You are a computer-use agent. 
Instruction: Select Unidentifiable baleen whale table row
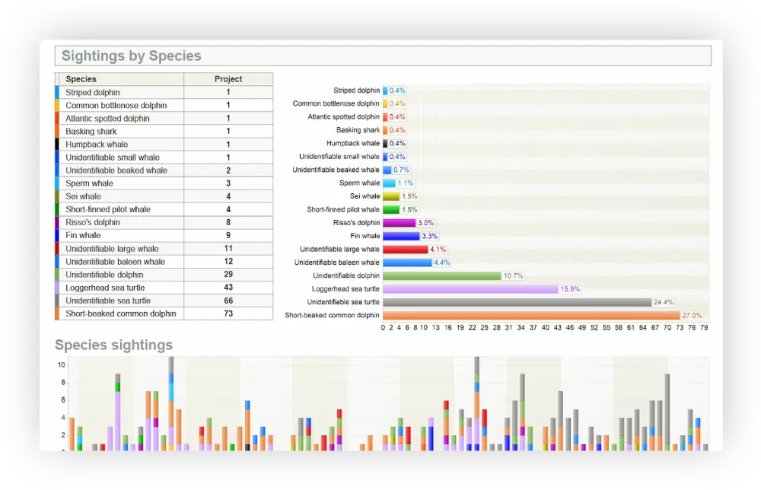tap(164, 262)
